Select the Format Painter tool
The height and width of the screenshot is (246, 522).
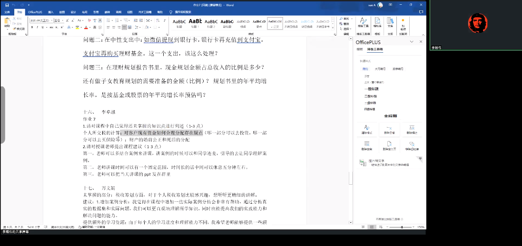click(19, 29)
